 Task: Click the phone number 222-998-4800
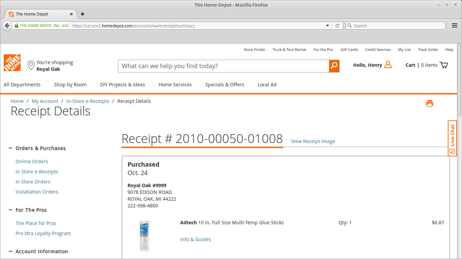pyautogui.click(x=143, y=206)
